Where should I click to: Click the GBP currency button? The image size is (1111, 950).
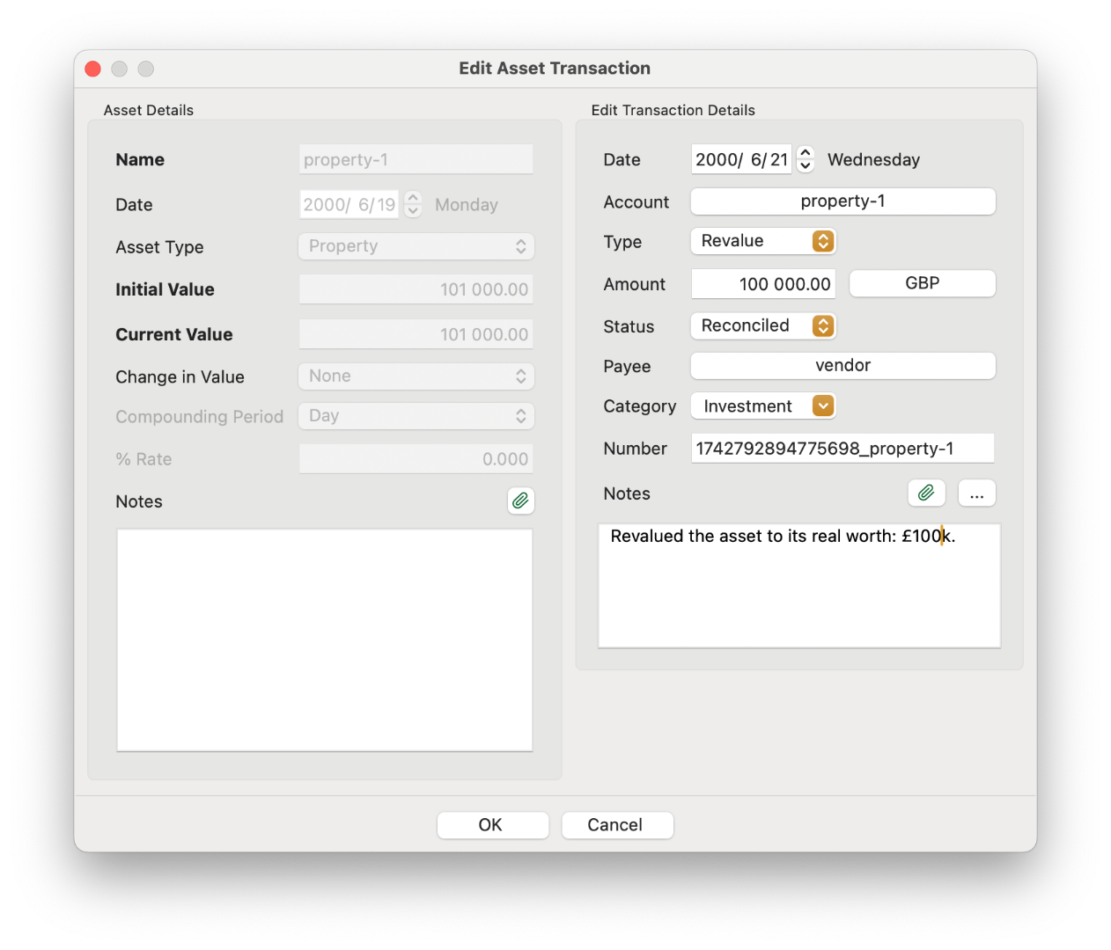click(x=922, y=283)
